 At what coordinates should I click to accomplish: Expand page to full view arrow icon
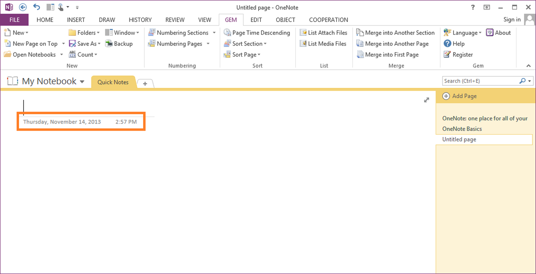pyautogui.click(x=427, y=100)
